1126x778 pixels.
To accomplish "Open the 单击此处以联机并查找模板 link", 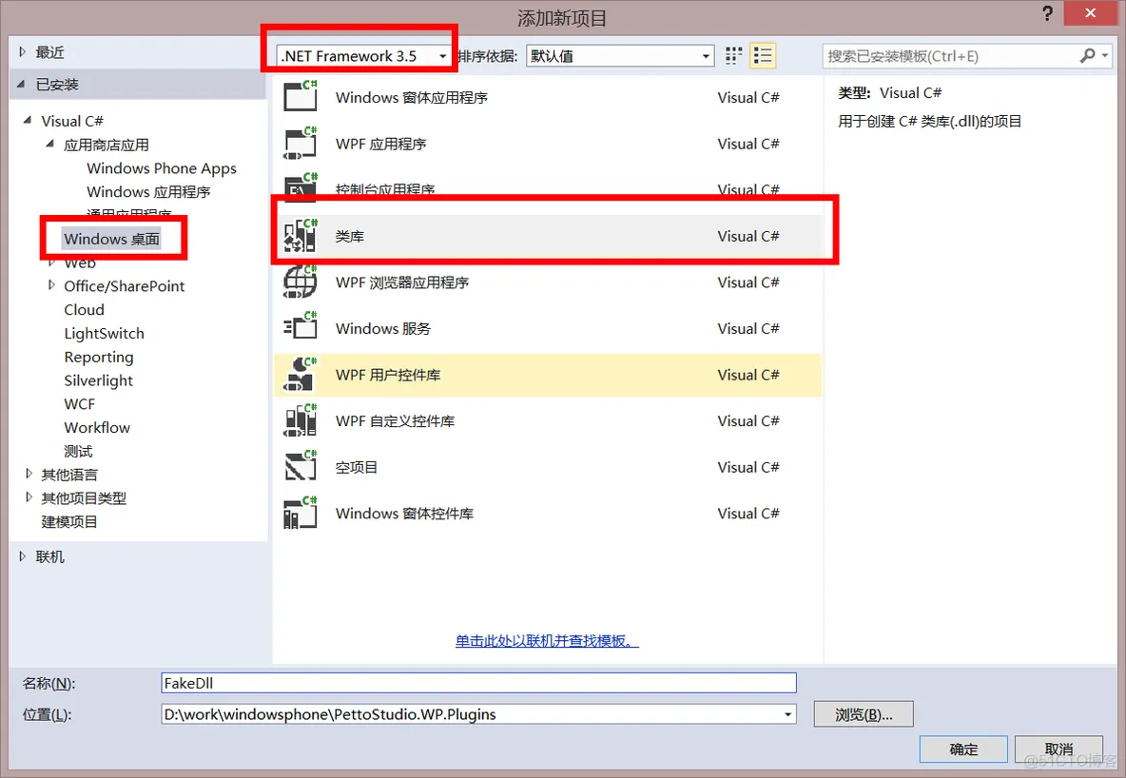I will click(x=547, y=640).
